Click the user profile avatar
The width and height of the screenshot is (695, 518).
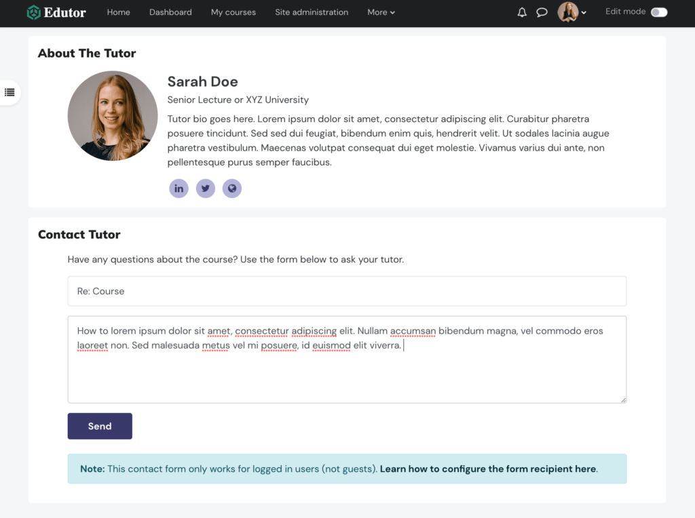tap(567, 12)
